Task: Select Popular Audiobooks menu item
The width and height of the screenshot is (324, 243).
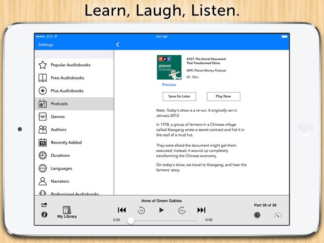Action: (x=74, y=65)
